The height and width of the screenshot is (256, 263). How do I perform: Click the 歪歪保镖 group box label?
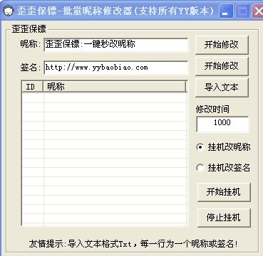[29, 30]
